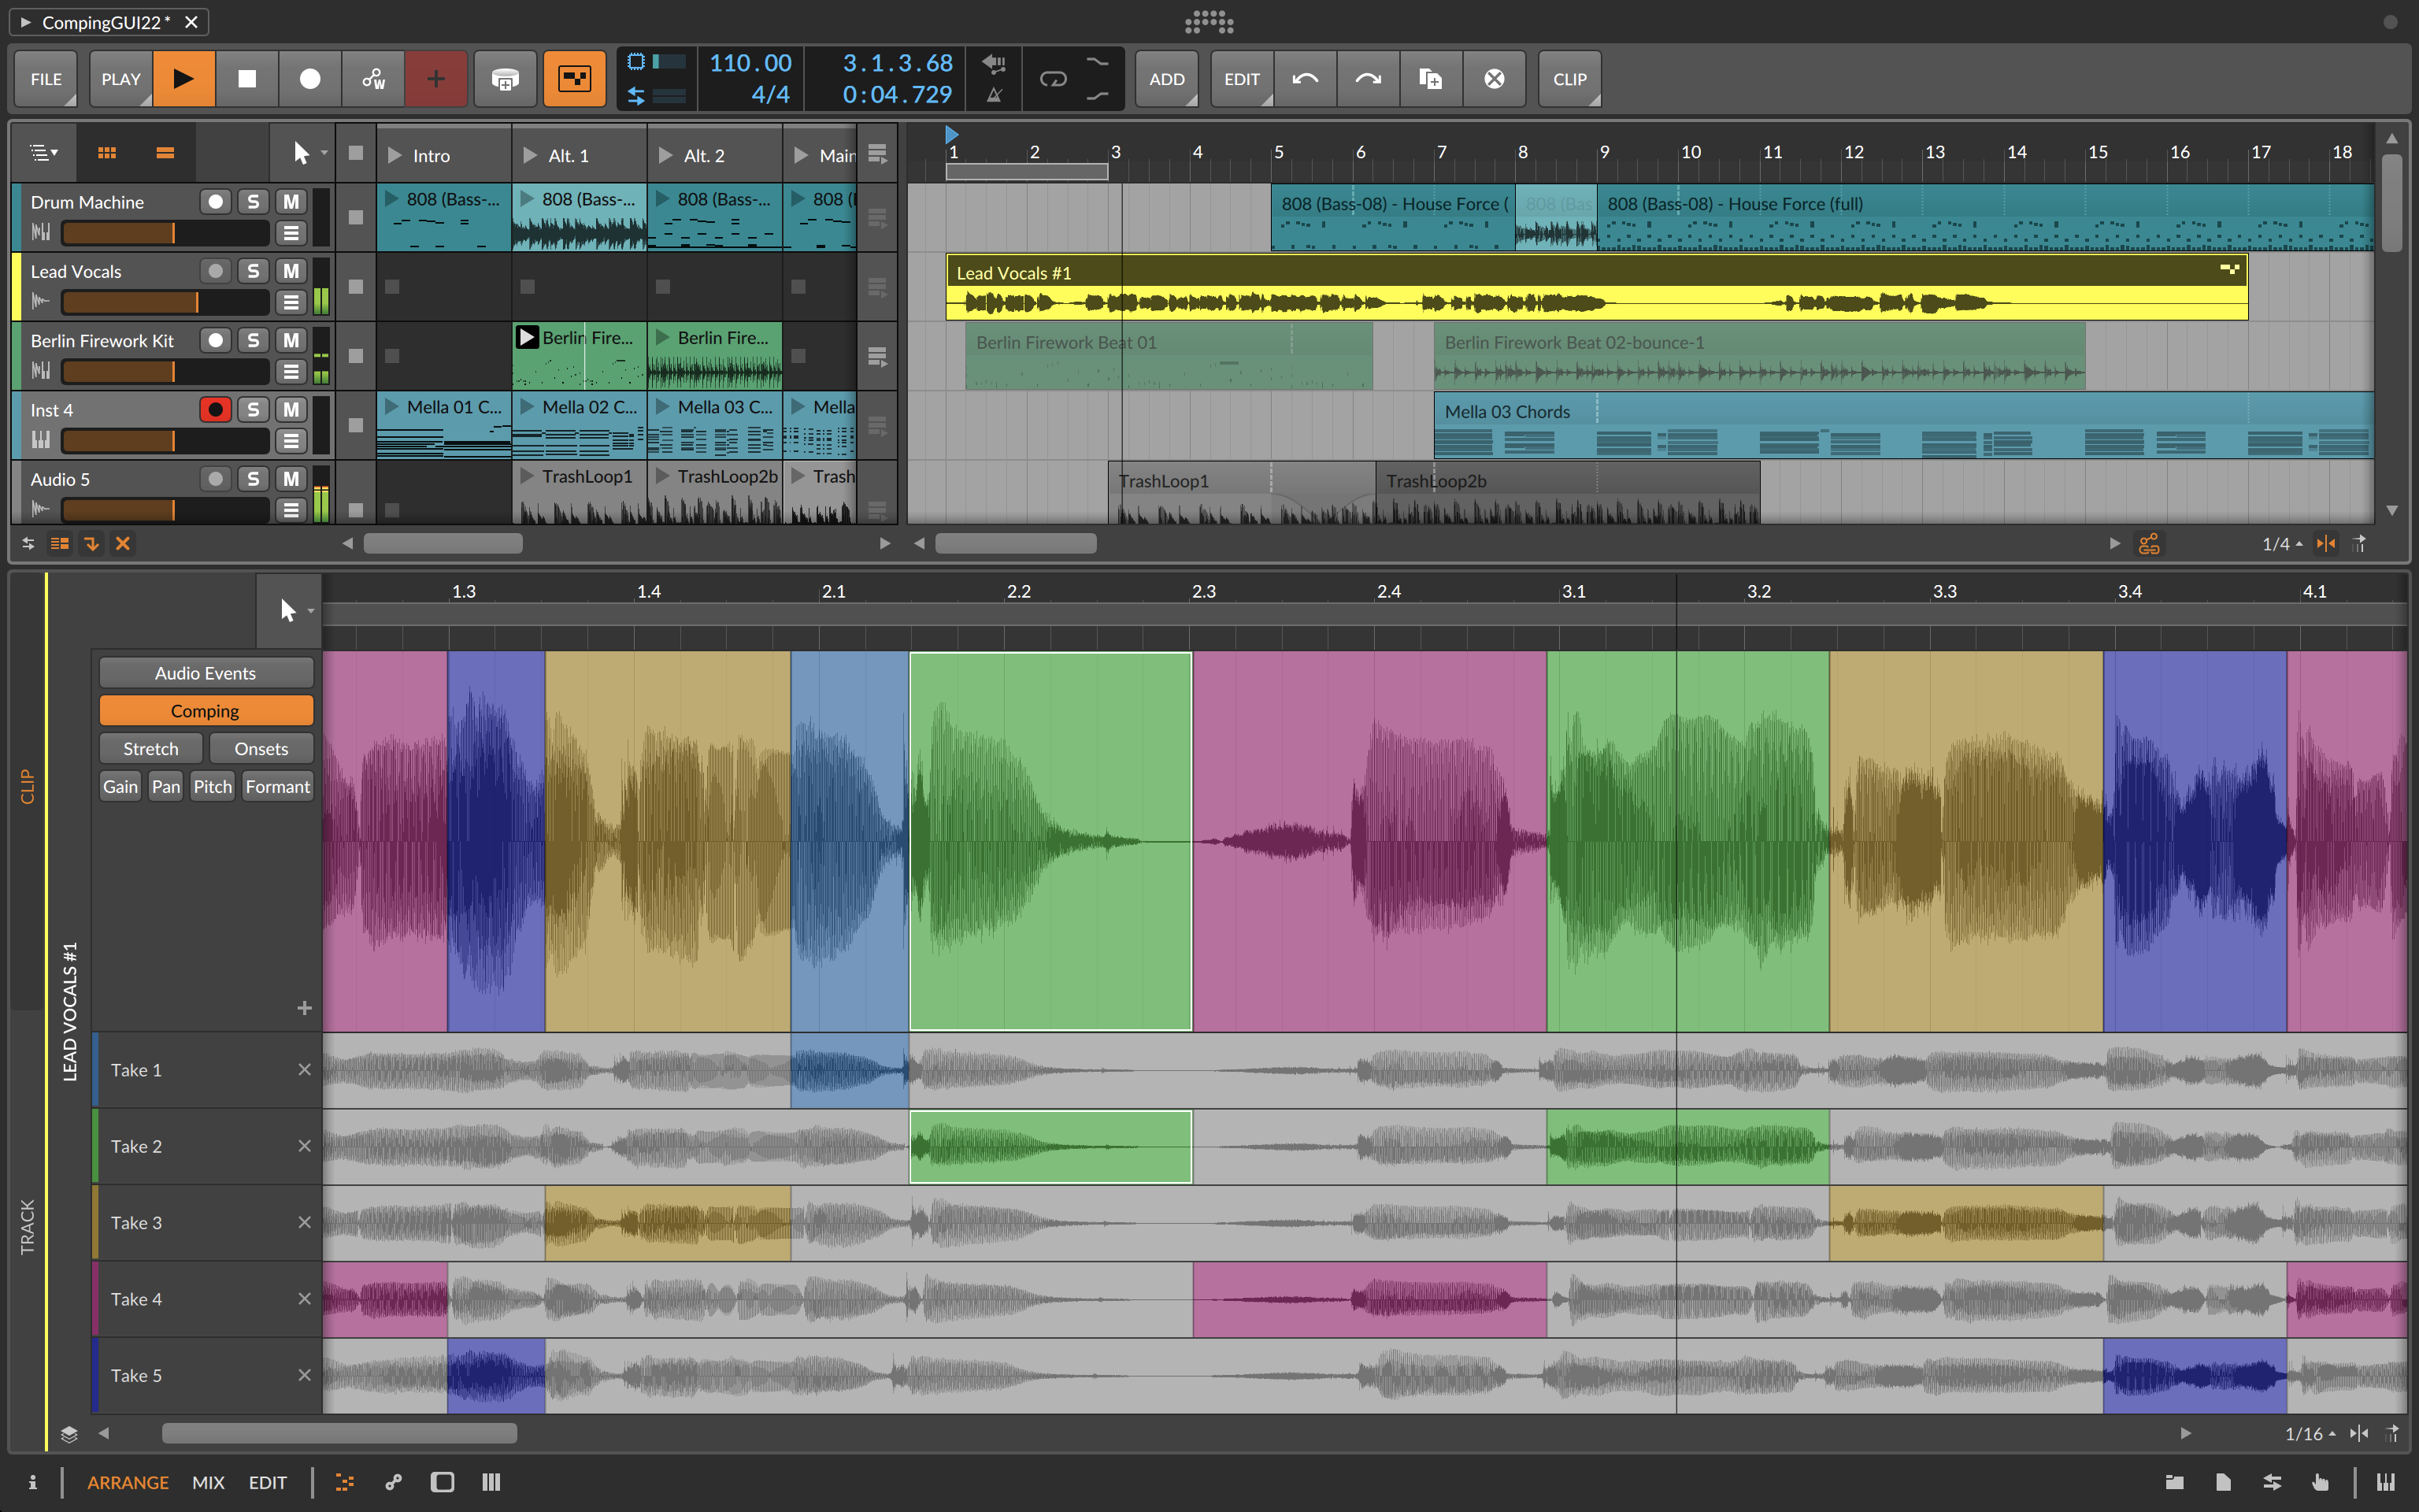2419x1512 pixels.
Task: Toggle the metronome icon
Action: click(995, 95)
